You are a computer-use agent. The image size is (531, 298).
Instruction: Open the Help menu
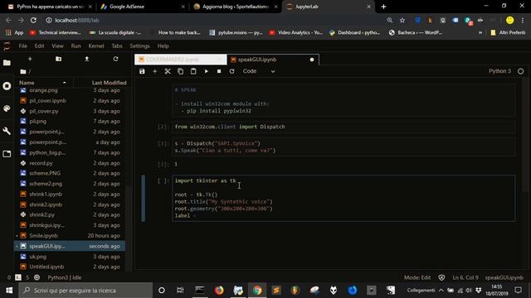163,46
